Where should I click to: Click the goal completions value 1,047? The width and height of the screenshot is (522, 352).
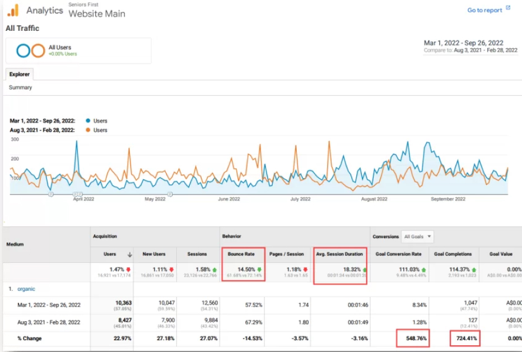(470, 303)
